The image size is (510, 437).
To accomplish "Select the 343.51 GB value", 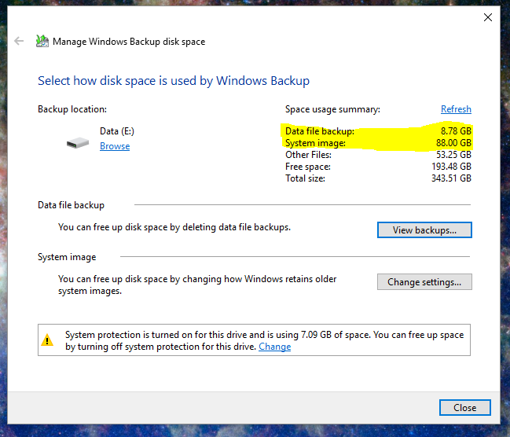I will click(451, 178).
